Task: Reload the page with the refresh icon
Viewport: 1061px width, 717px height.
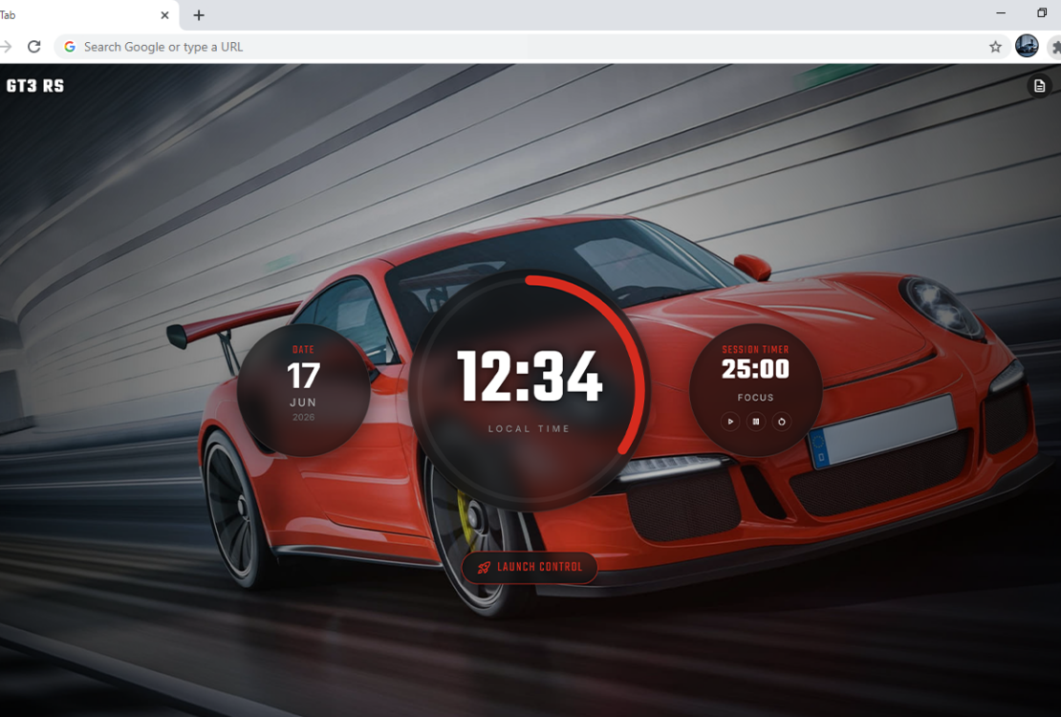Action: 33,47
